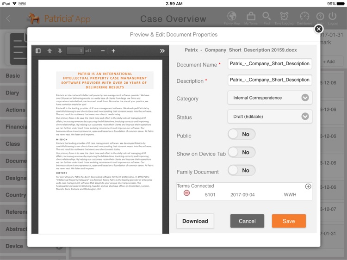
Task: Click the page number field
Action: 75,51
